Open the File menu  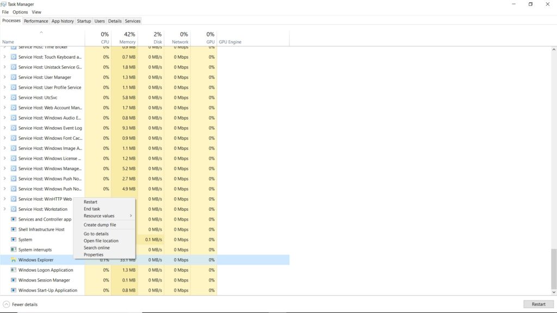[5, 12]
